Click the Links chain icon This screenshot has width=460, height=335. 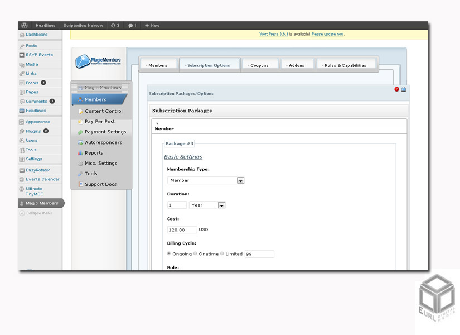22,74
